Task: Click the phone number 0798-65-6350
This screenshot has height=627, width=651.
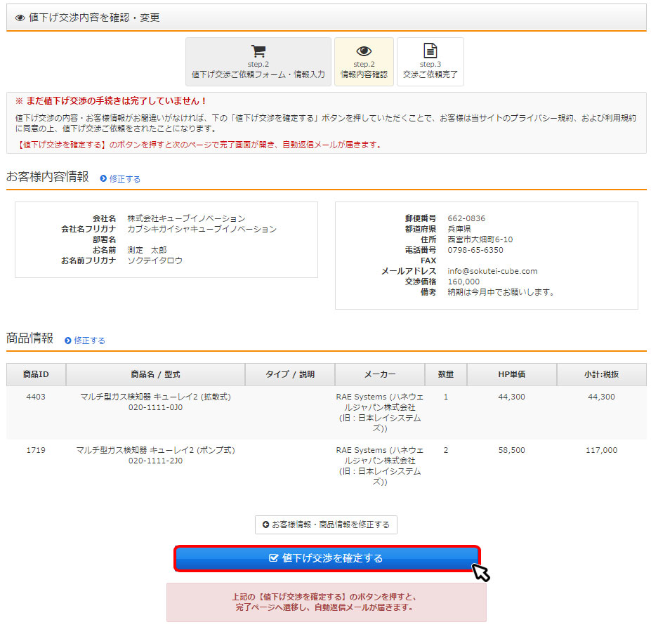Action: coord(475,250)
